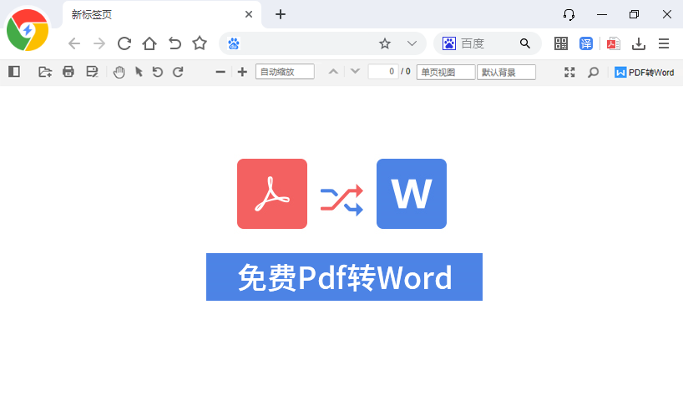This screenshot has height=401, width=683.
Task: Click the print icon in PDF toolbar
Action: pos(68,72)
